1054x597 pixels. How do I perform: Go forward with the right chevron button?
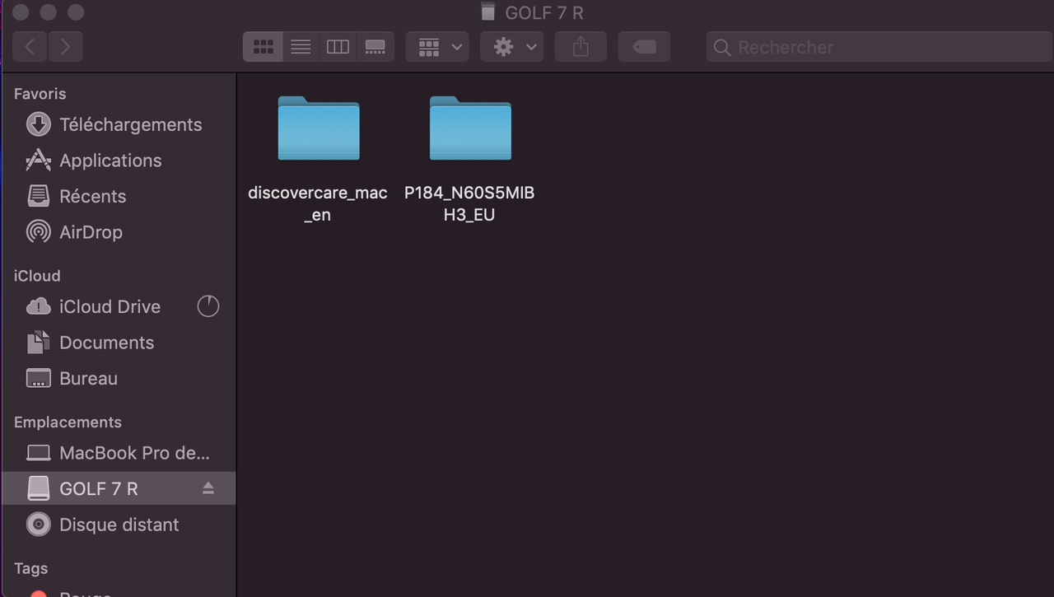tap(65, 47)
